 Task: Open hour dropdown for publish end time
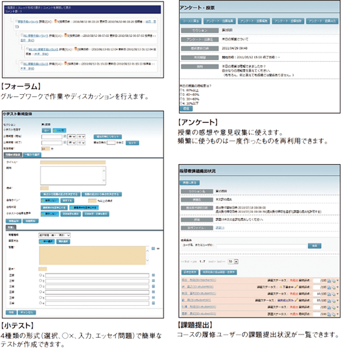click(72, 143)
